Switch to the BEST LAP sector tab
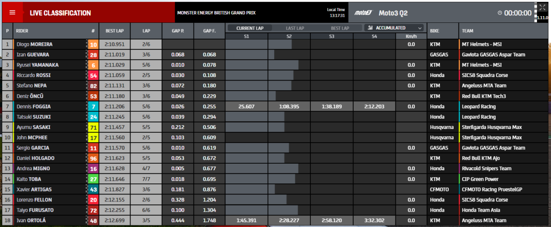This screenshot has width=551, height=227. [340, 28]
